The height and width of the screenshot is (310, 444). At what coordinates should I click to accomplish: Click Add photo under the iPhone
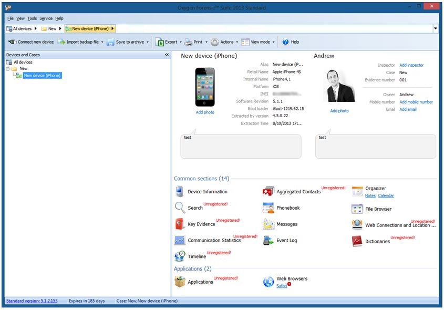point(205,112)
